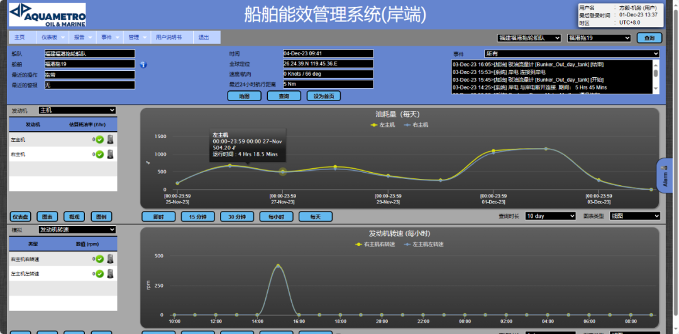Select the 每小时 interval button

point(276,217)
